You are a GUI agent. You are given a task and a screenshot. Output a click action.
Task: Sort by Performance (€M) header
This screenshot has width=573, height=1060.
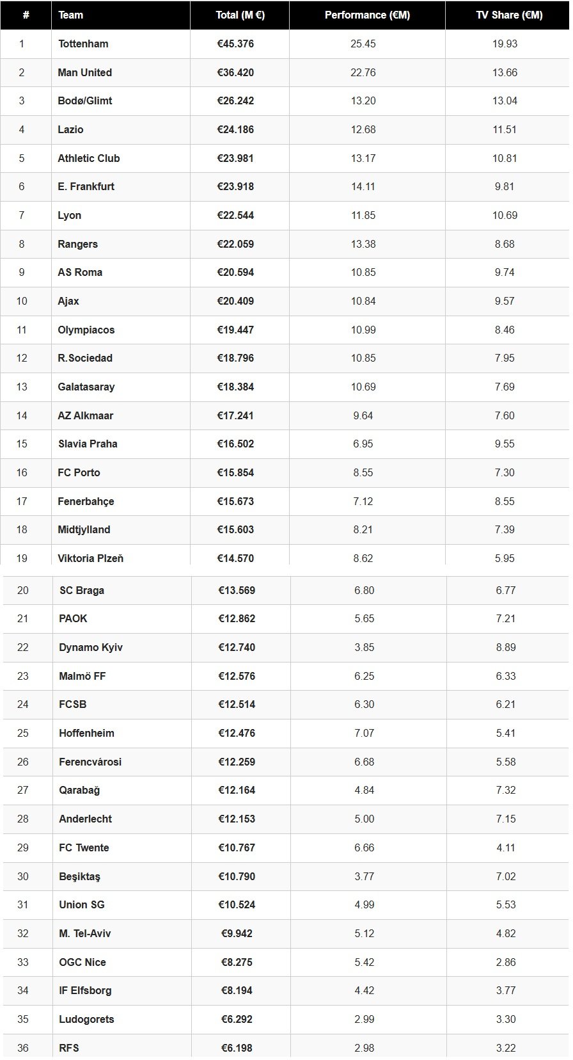pos(367,15)
